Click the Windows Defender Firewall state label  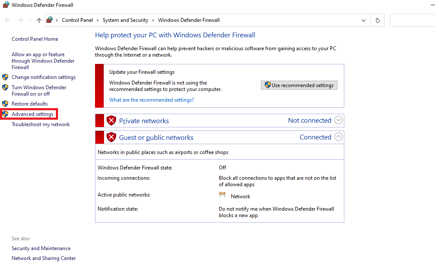(135, 168)
